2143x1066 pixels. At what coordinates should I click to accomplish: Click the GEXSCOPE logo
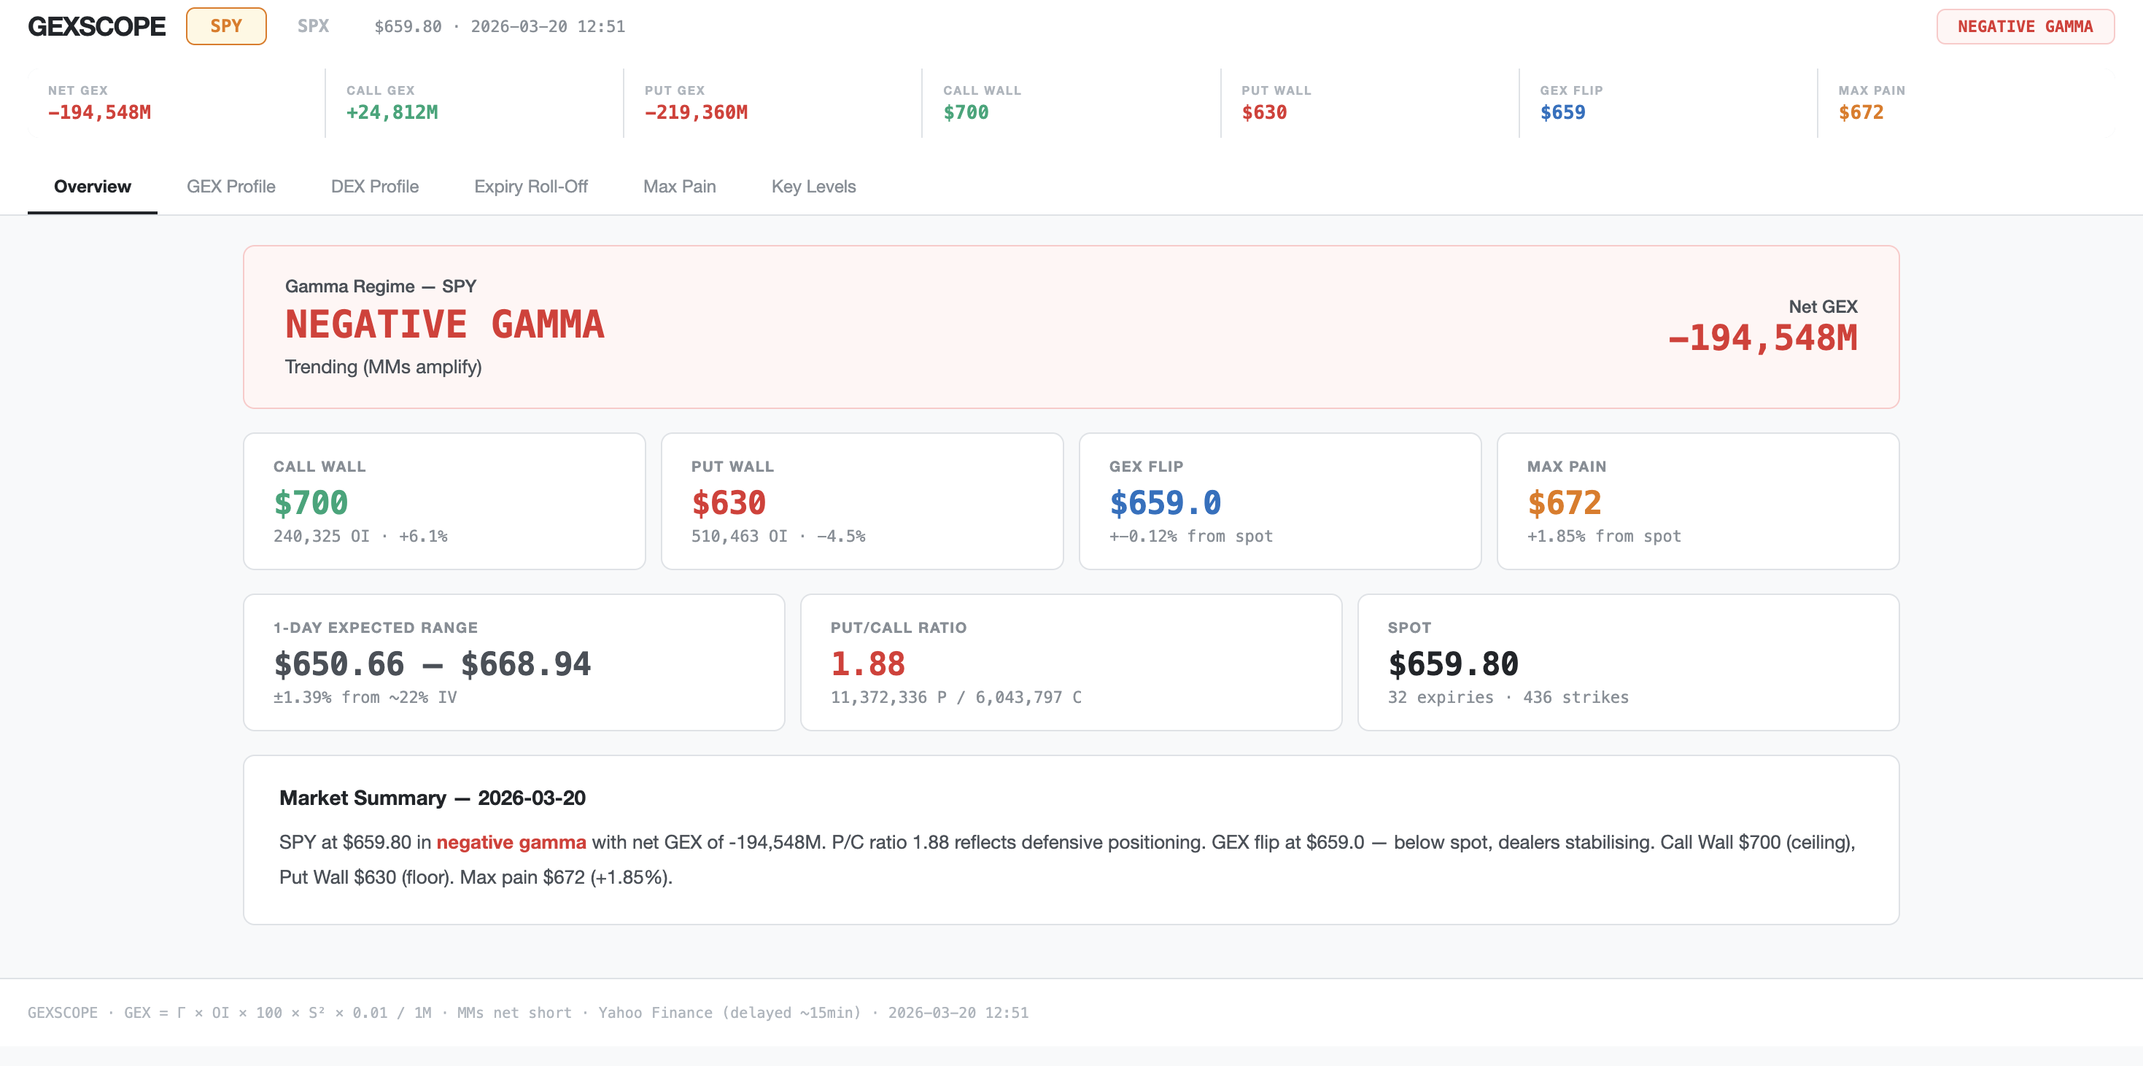pos(96,26)
